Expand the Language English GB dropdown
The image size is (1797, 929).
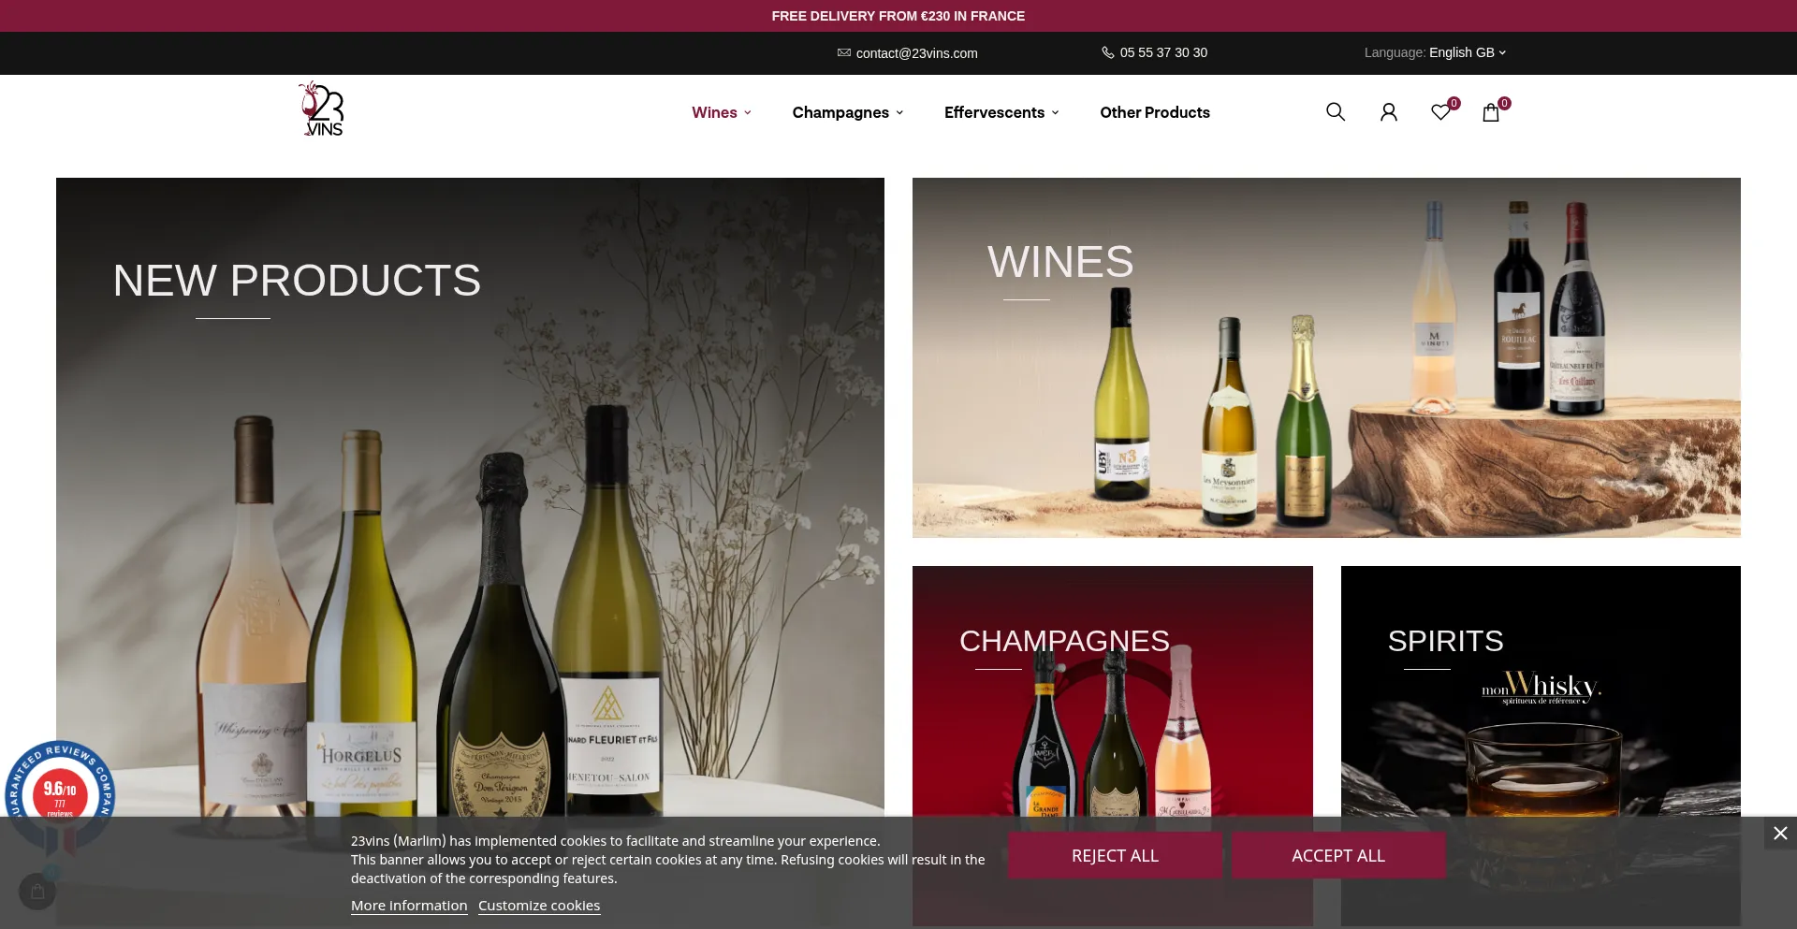click(1435, 52)
